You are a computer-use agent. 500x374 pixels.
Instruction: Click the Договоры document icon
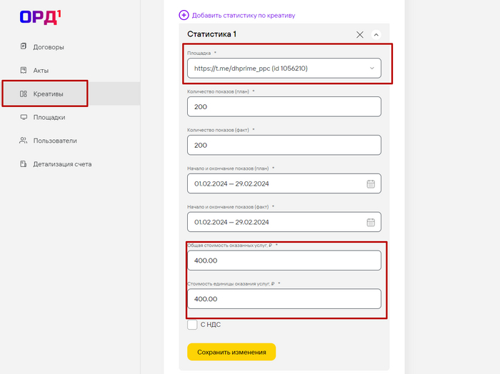click(x=24, y=47)
